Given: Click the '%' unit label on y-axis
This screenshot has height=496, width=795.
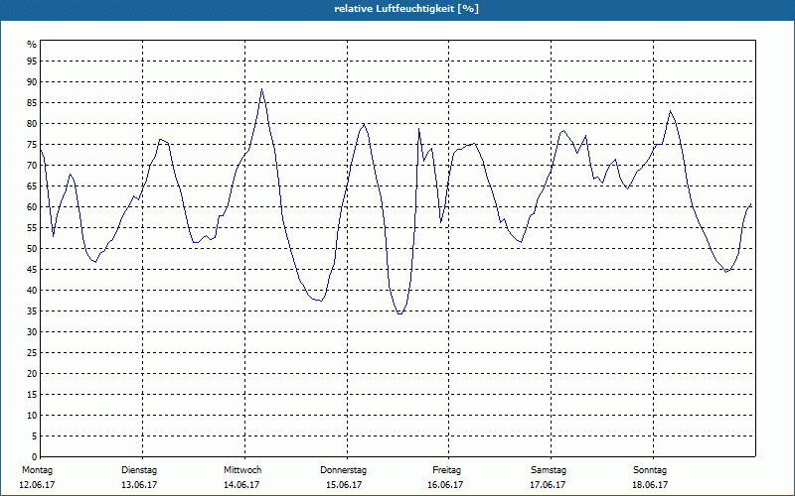Looking at the screenshot, I should [32, 45].
